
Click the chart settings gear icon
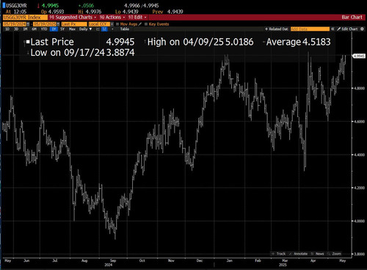[x=362, y=29]
